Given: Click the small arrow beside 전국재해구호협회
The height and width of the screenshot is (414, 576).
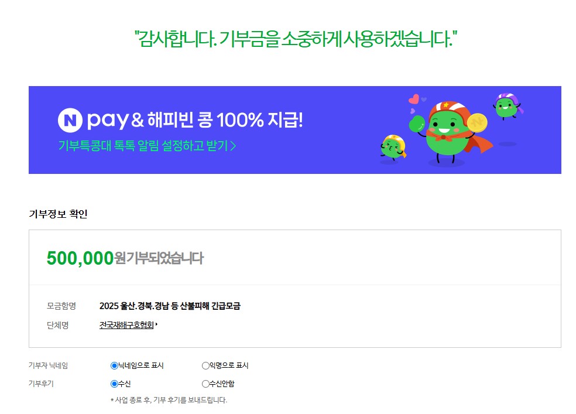Looking at the screenshot, I should [x=156, y=324].
